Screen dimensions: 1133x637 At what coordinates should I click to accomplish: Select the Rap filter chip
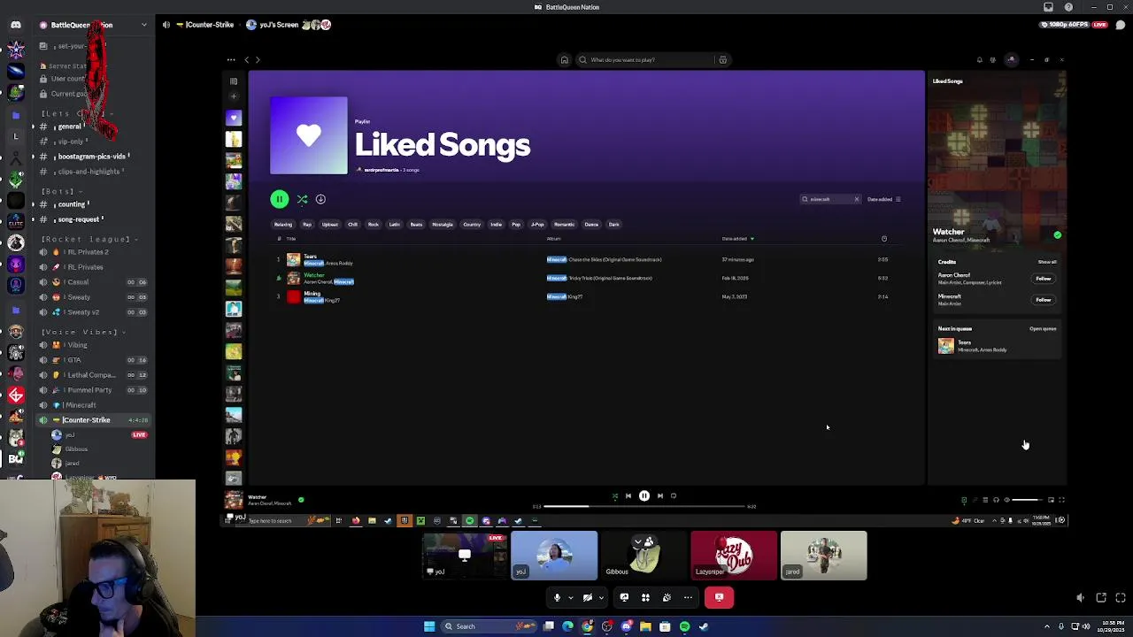click(307, 225)
